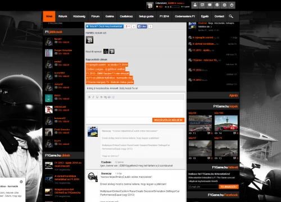Click the Facebook Like button
Image resolution: width=281 pixels, height=202 pixels.
142,26
